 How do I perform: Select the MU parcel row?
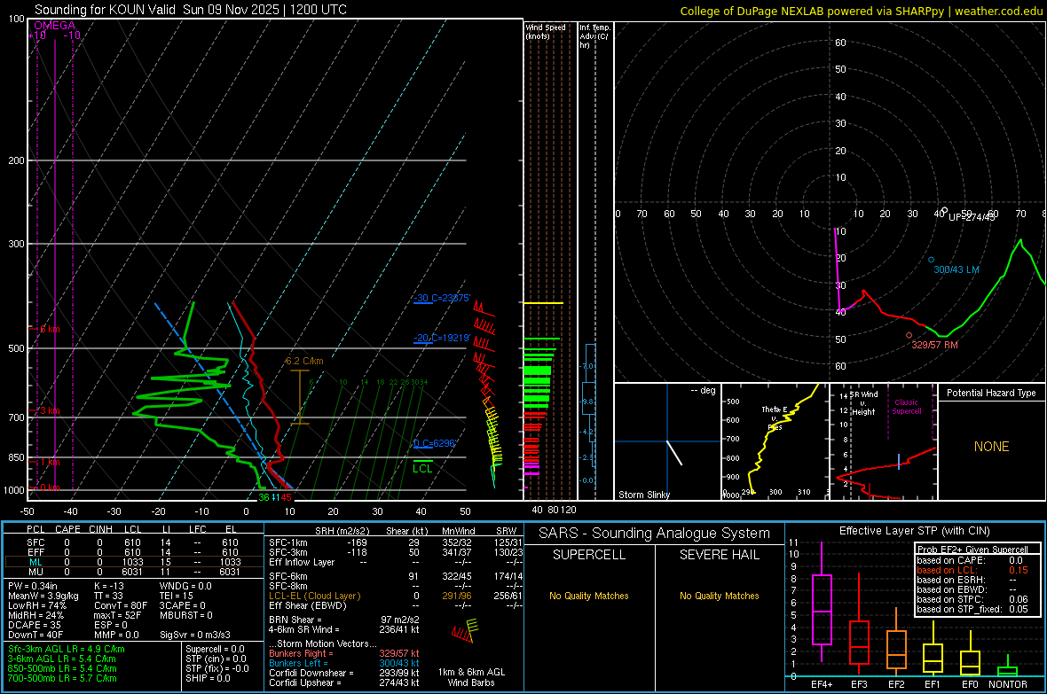click(x=134, y=571)
